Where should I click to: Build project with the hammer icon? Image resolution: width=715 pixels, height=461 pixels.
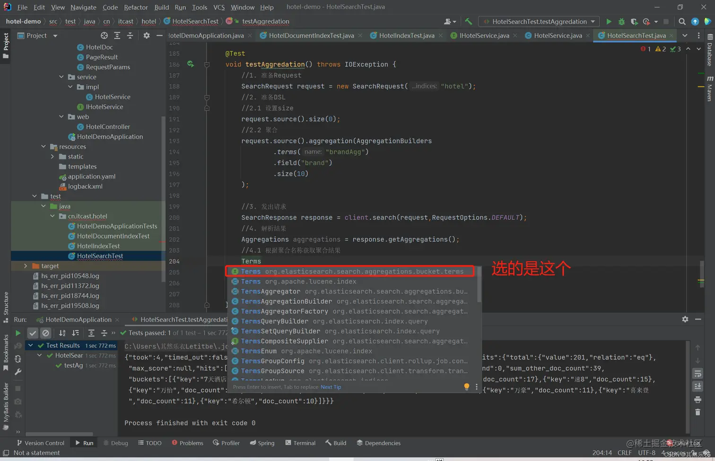coord(468,21)
